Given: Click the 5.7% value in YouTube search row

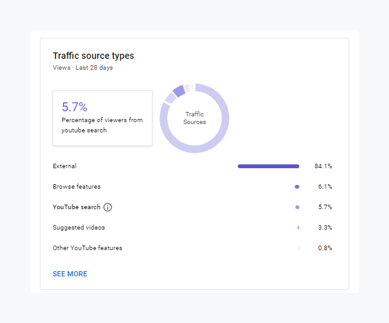Looking at the screenshot, I should pyautogui.click(x=325, y=207).
